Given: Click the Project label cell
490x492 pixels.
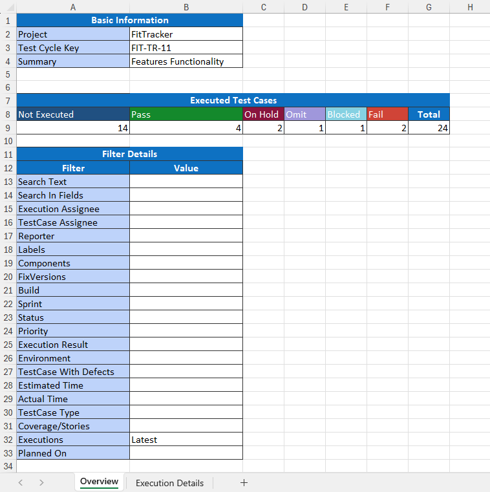Looking at the screenshot, I should 73,34.
